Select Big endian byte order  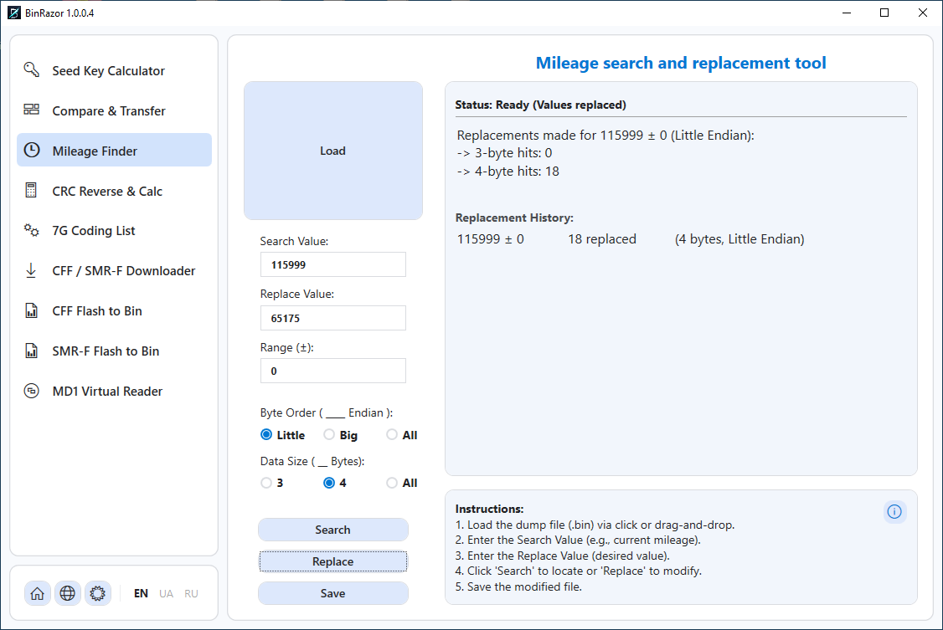click(340, 435)
